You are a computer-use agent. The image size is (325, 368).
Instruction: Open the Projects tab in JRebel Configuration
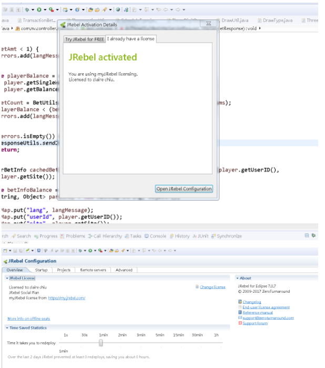click(x=64, y=270)
